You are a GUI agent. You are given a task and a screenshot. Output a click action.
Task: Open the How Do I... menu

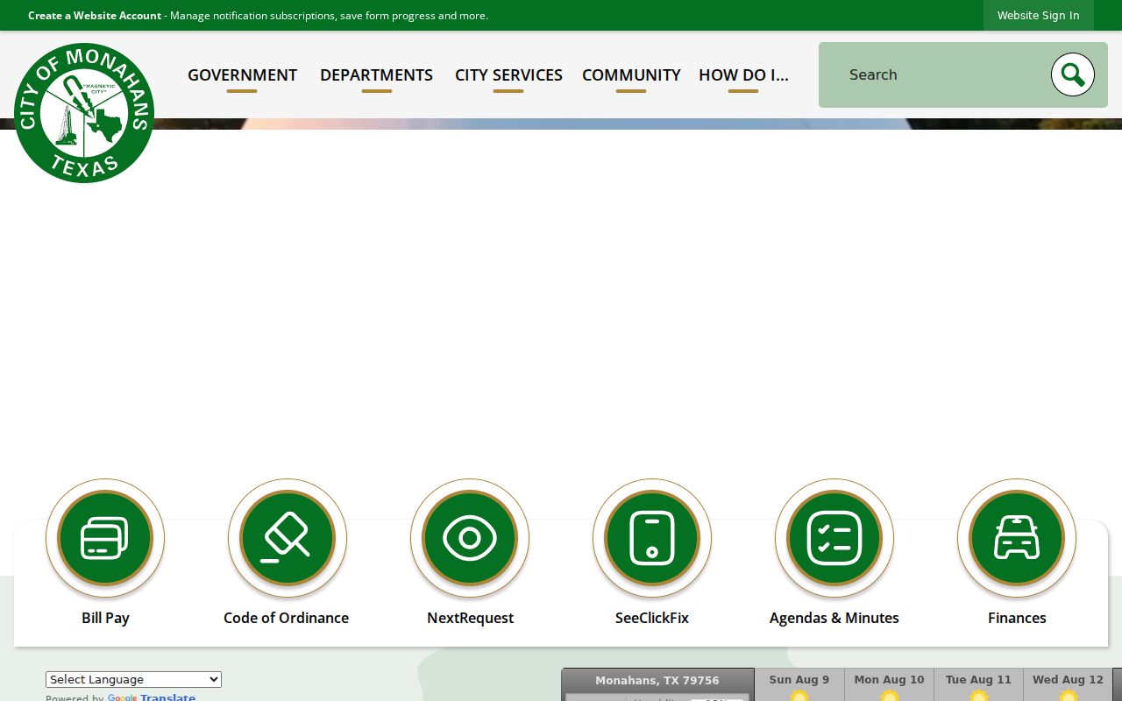click(743, 75)
